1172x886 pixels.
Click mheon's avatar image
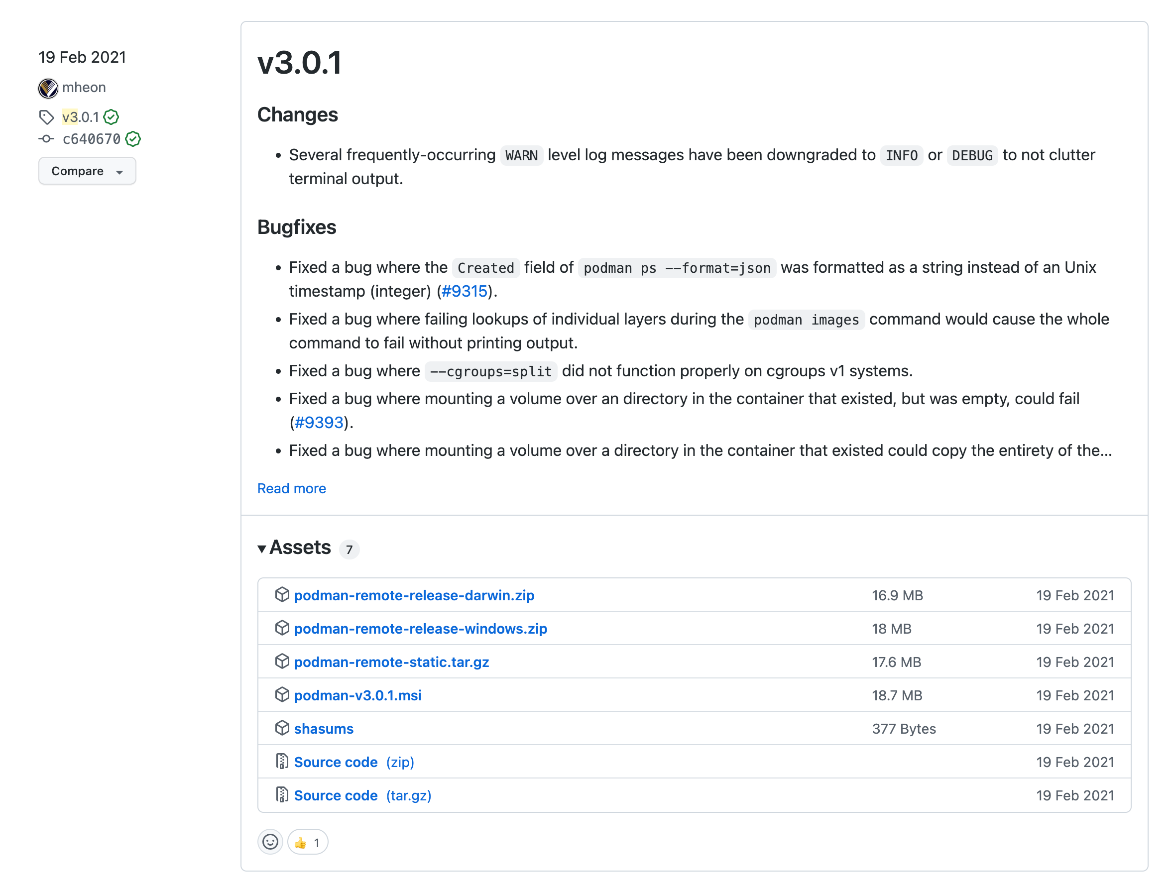[x=48, y=88]
